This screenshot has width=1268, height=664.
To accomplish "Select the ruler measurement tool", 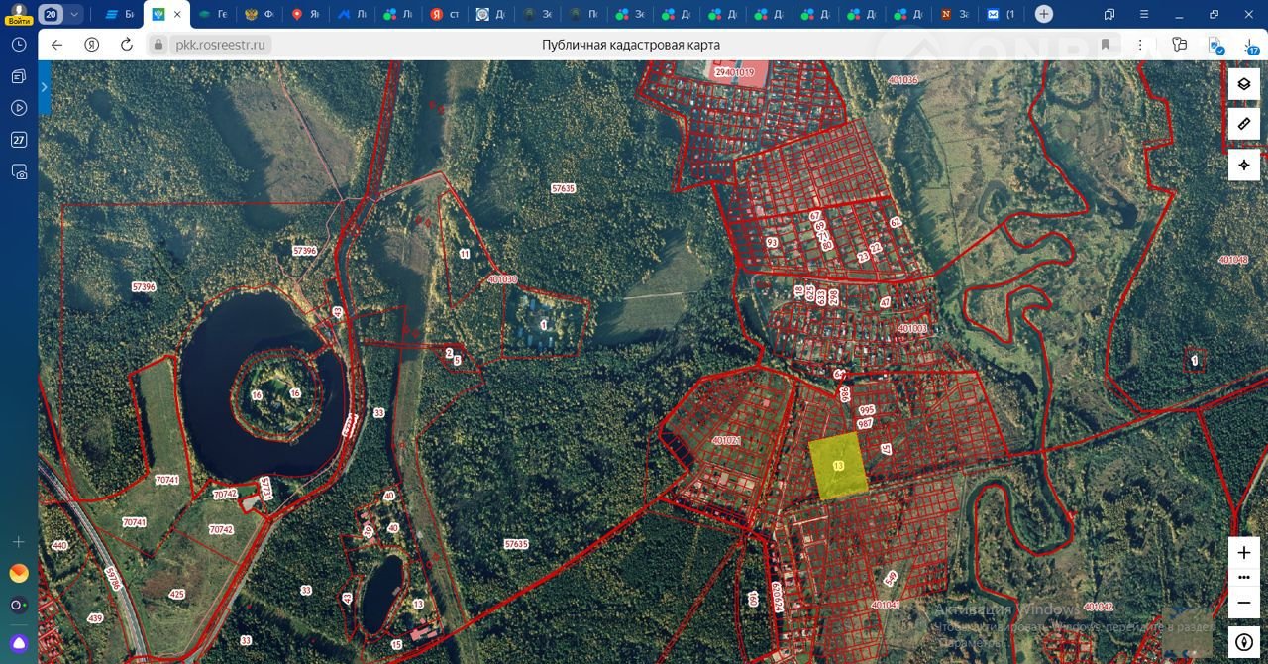I will (x=1244, y=124).
